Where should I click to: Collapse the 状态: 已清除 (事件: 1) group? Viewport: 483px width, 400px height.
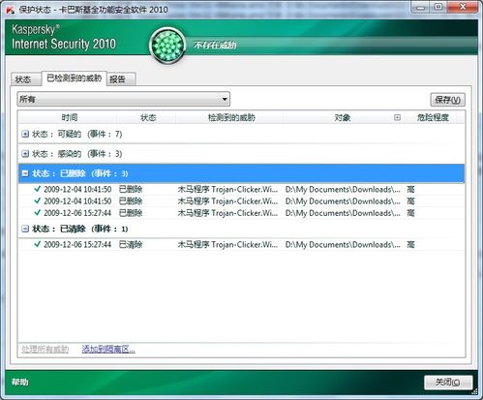[25, 229]
